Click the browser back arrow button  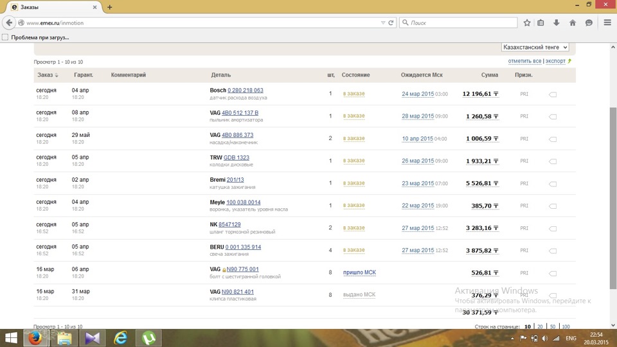(9, 23)
